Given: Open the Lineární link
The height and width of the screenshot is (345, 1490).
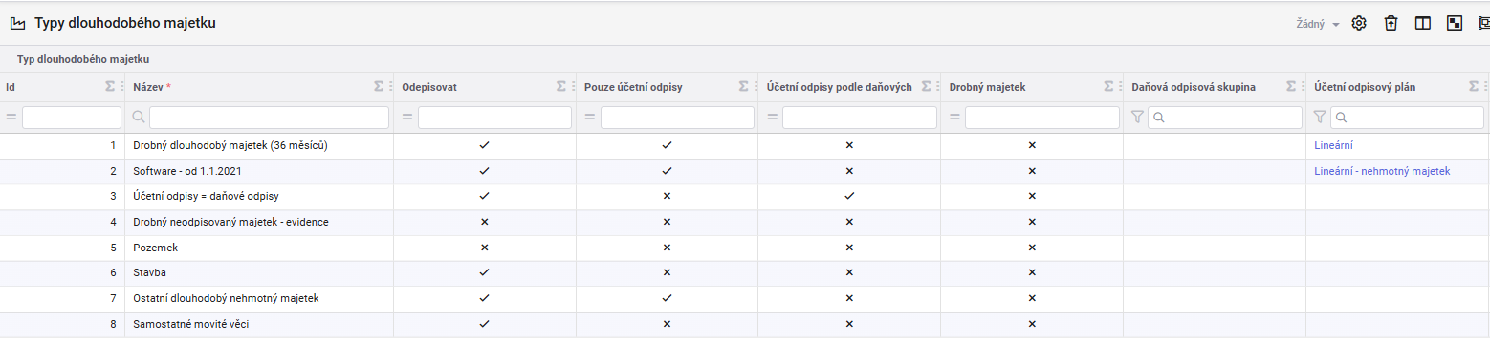Looking at the screenshot, I should click(1334, 145).
